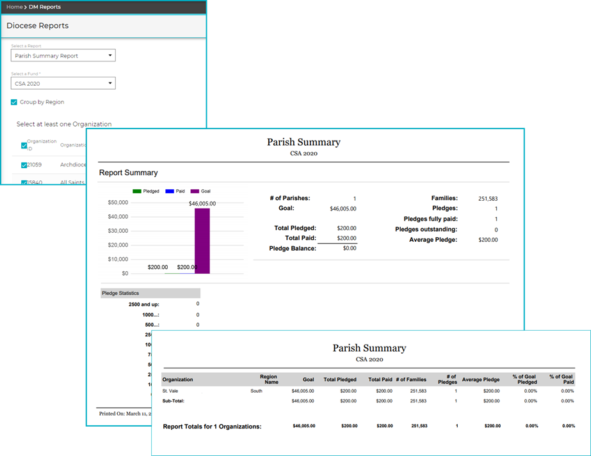This screenshot has height=456, width=591.
Task: Click the % of Goal Pledged header
Action: pyautogui.click(x=524, y=379)
